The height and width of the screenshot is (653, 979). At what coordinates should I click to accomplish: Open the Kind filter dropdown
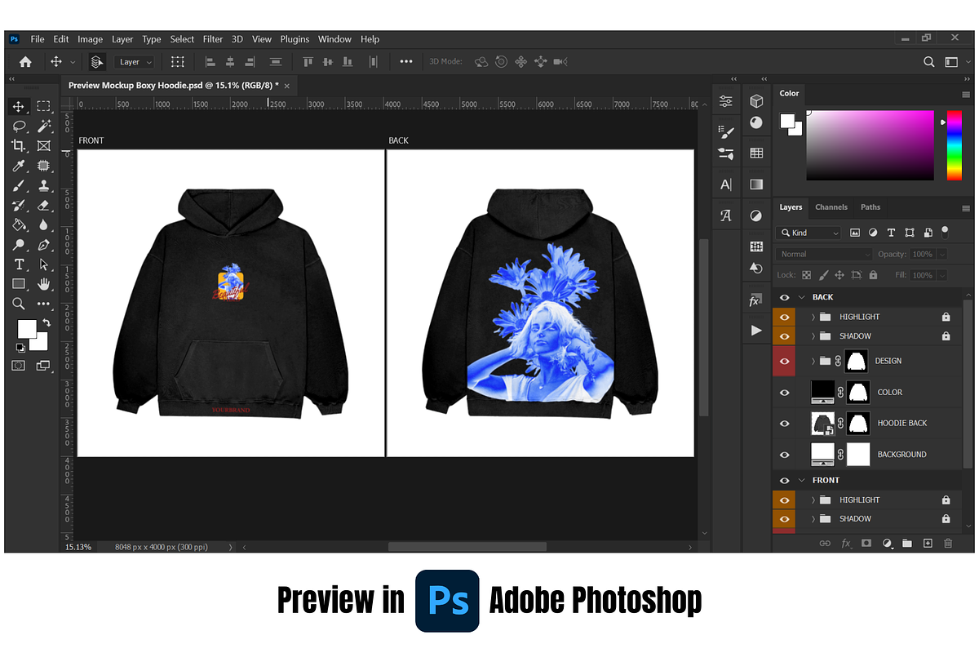click(808, 233)
